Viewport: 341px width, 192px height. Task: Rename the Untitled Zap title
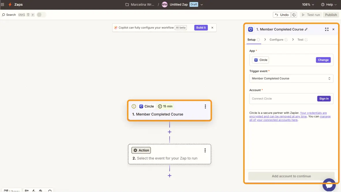179,4
